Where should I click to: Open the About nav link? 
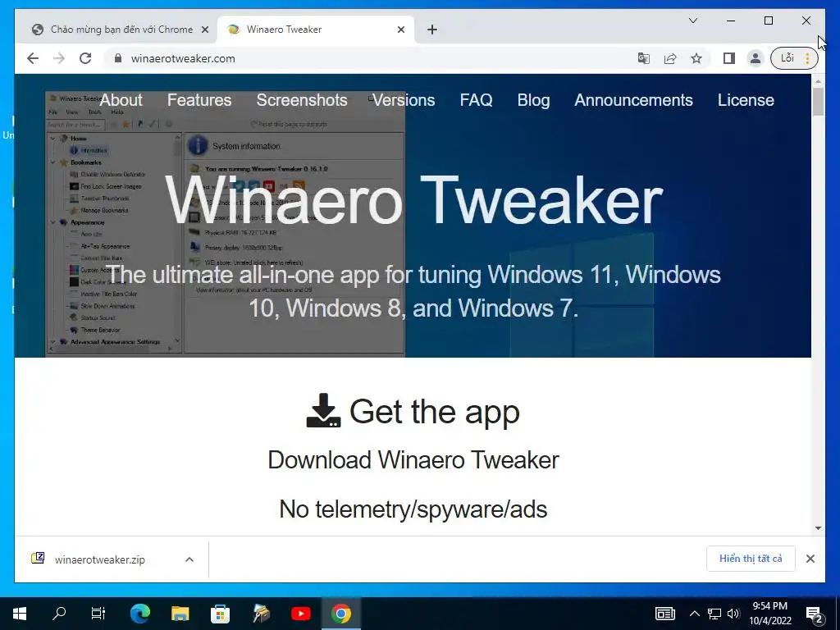tap(121, 100)
